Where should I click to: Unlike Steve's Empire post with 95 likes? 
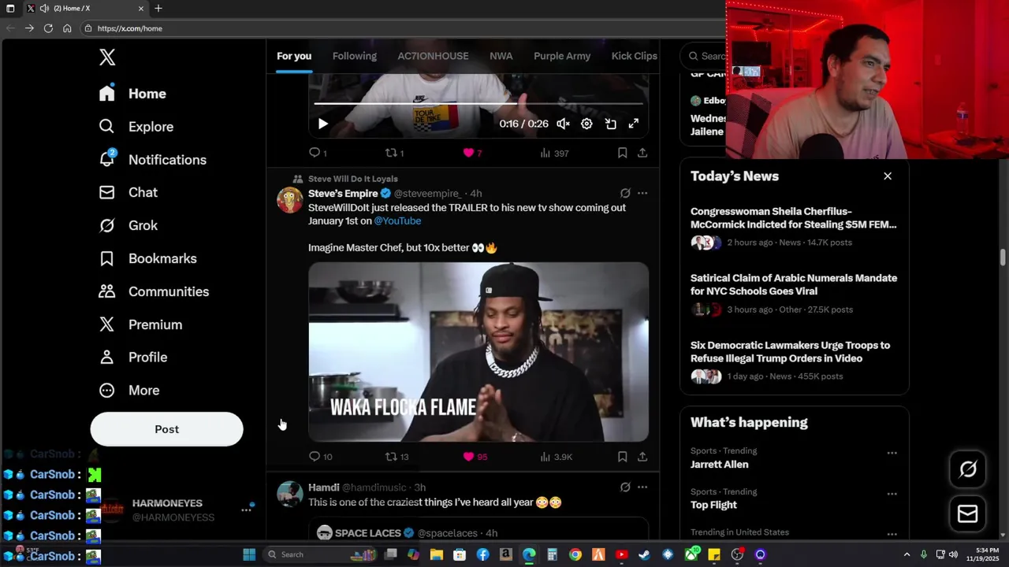pos(475,457)
